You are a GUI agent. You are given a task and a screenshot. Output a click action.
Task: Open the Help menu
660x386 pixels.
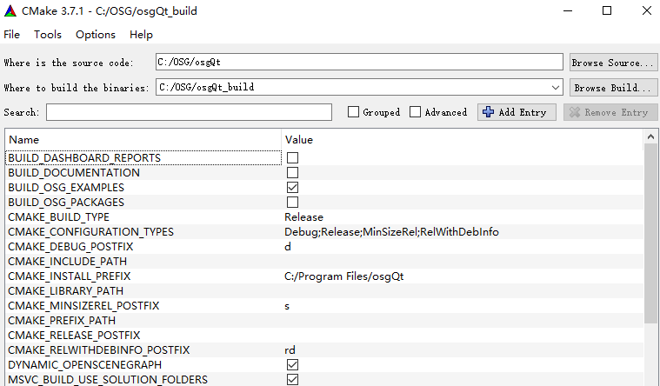coord(141,35)
